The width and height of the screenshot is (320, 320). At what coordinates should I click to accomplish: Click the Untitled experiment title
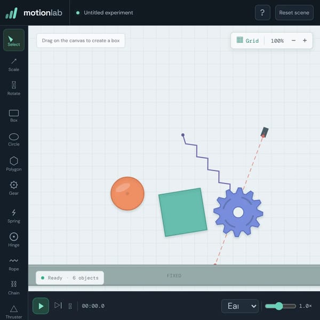coord(108,13)
